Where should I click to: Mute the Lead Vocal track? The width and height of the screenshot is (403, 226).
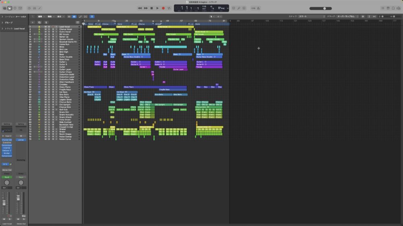pyautogui.click(x=46, y=27)
